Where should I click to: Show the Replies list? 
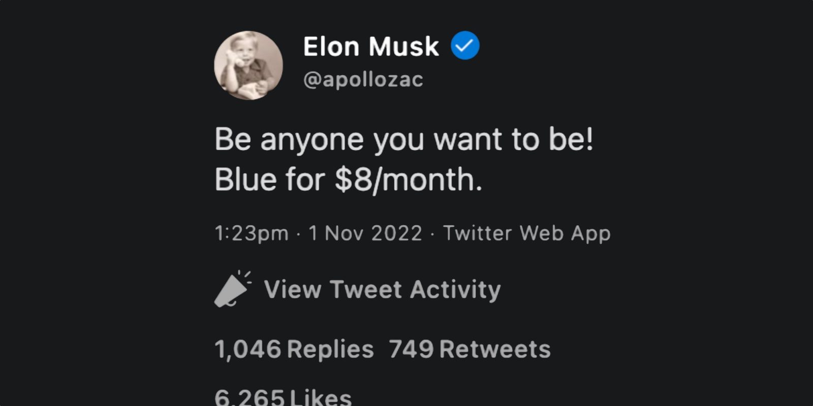[330, 349]
